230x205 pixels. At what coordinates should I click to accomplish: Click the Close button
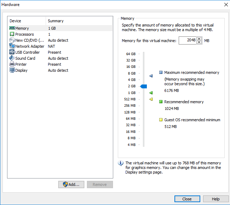(x=187, y=199)
